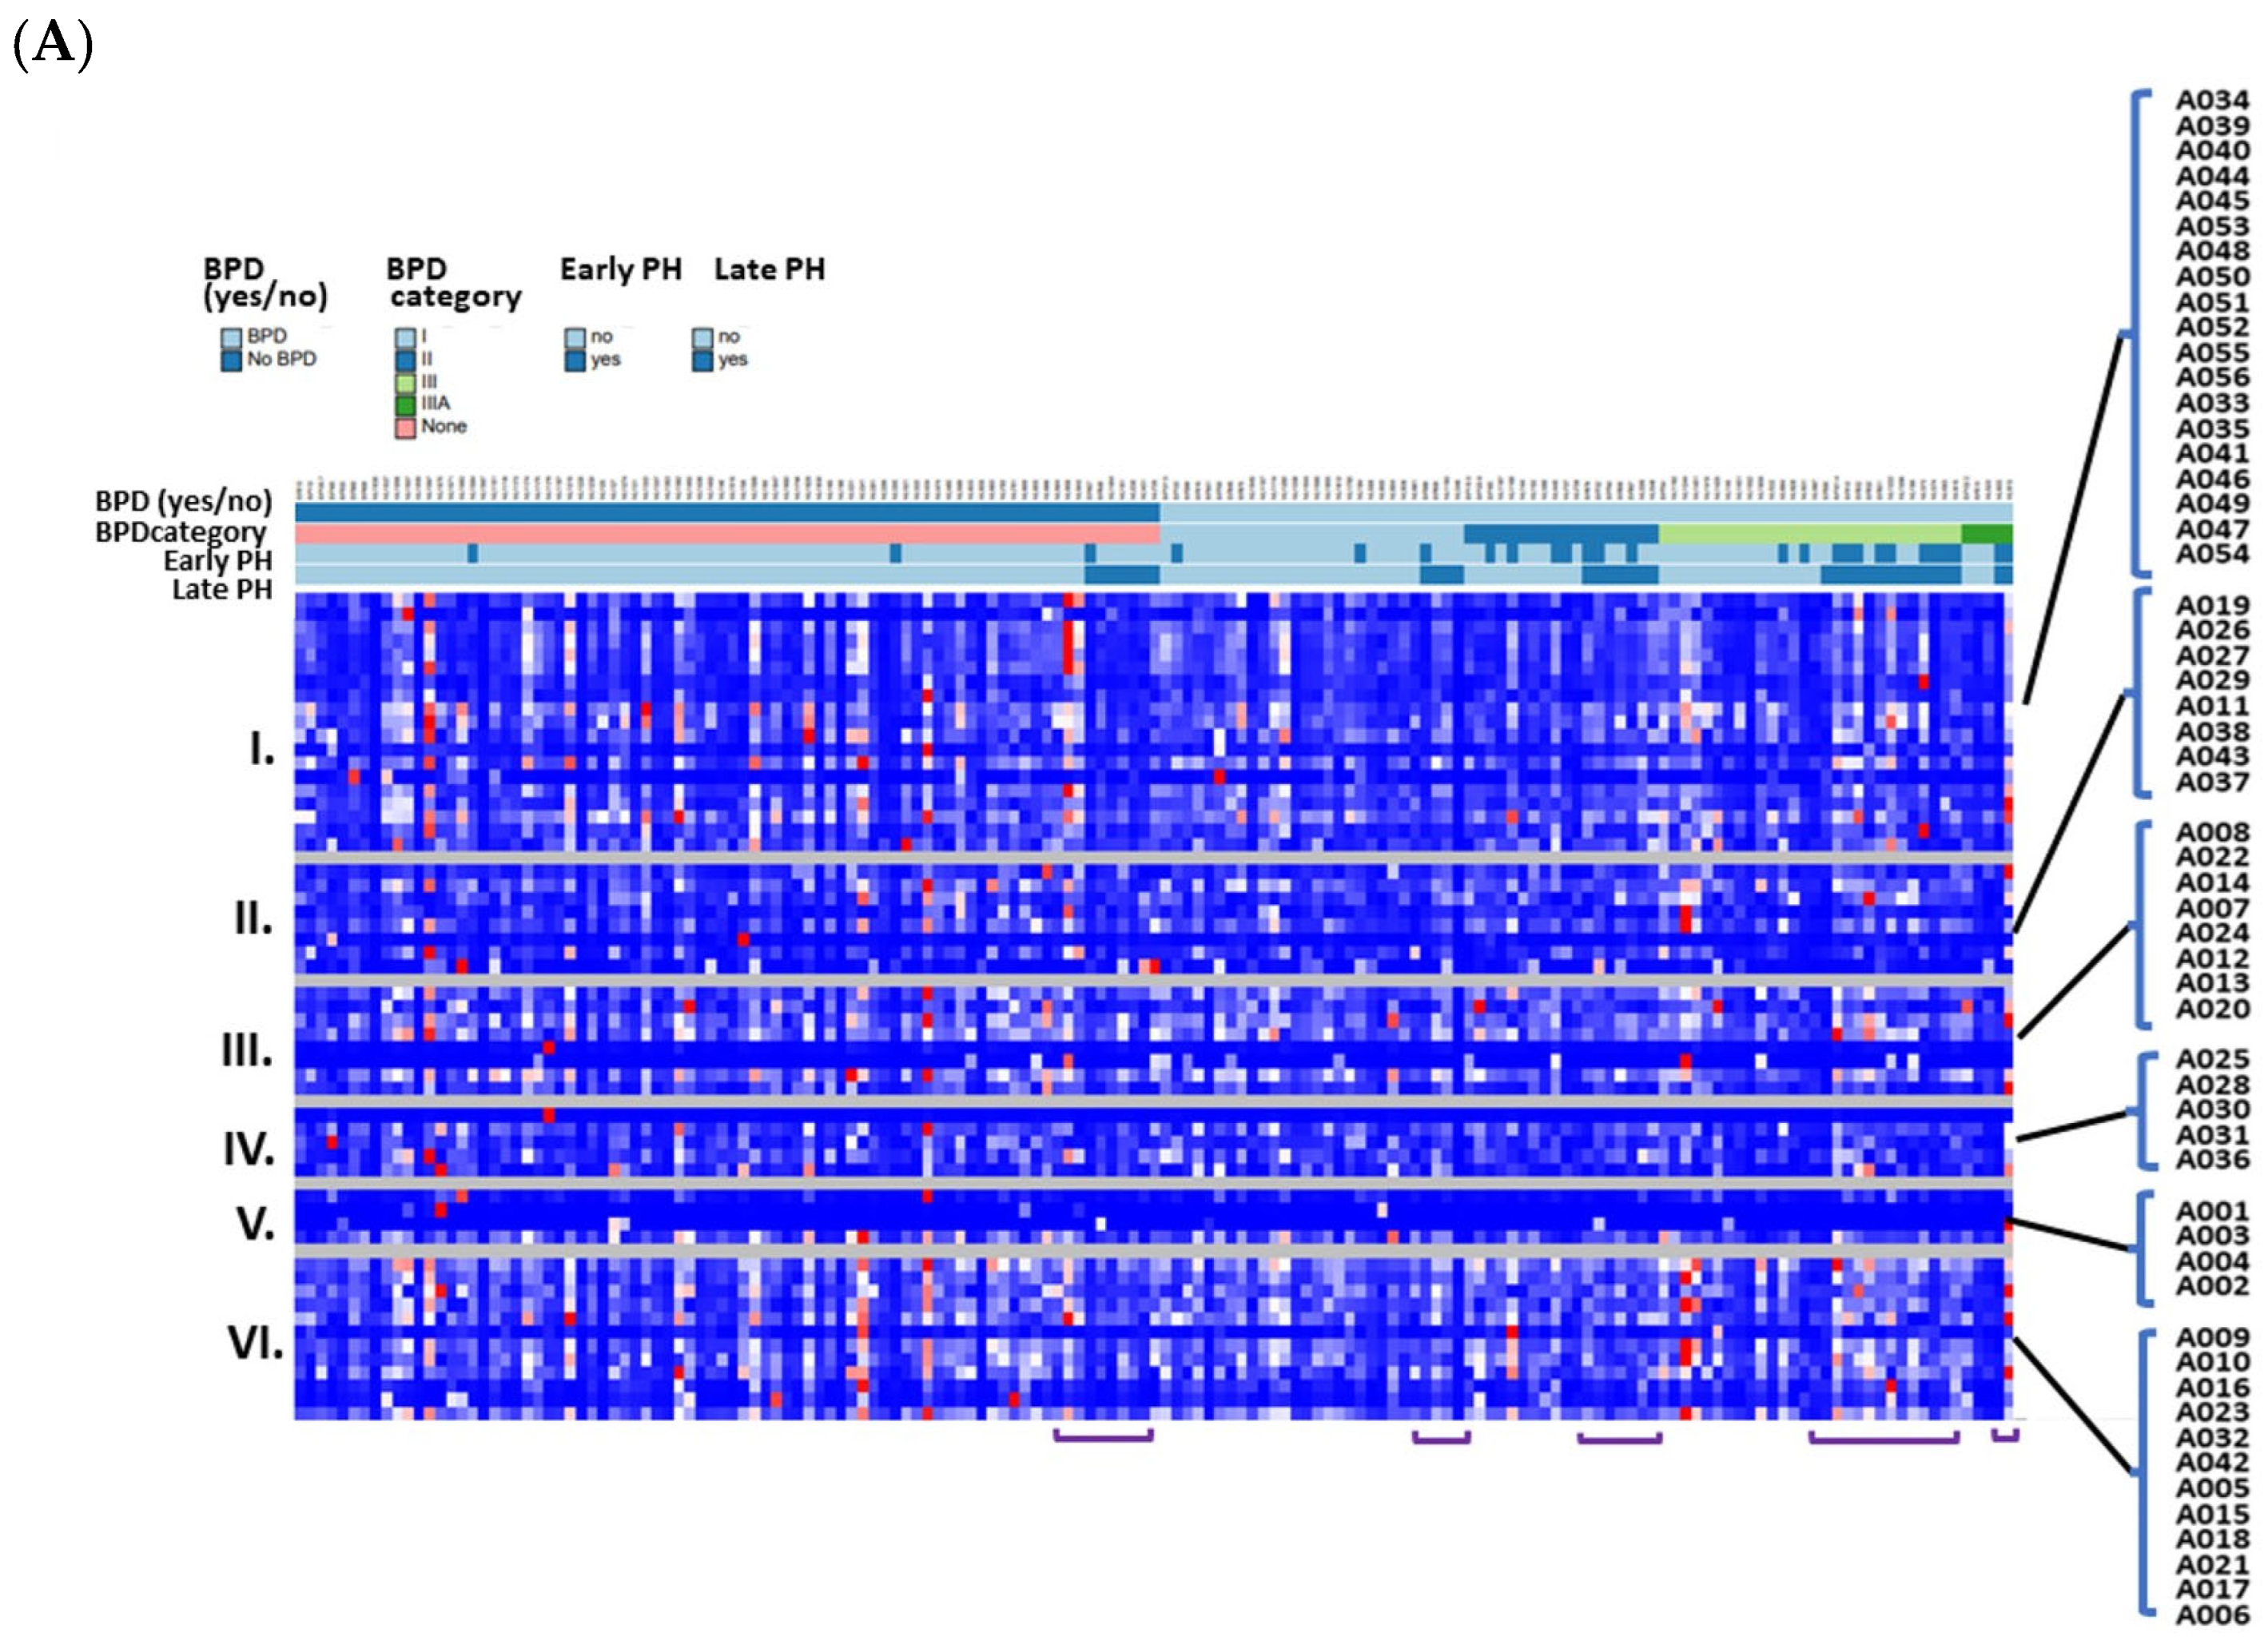This screenshot has width=2268, height=1641.
Task: Click the A006 label at bottom right
Action: (2212, 1615)
